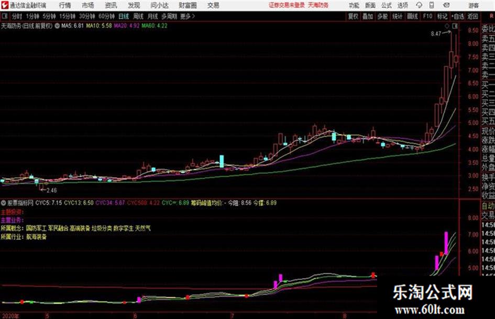Open the 财富圈 menu

click(188, 5)
